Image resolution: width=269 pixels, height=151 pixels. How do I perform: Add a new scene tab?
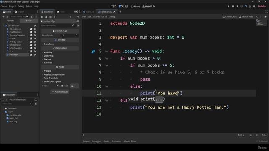click(x=120, y=12)
